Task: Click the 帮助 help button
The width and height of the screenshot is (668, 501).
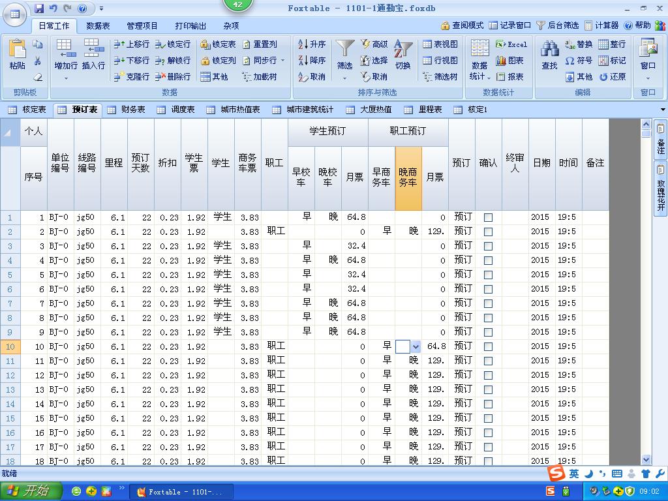Action: click(637, 25)
